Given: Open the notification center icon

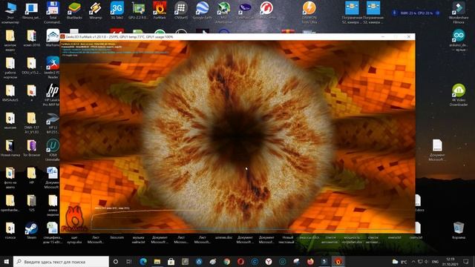Looking at the screenshot, I should point(466,262).
